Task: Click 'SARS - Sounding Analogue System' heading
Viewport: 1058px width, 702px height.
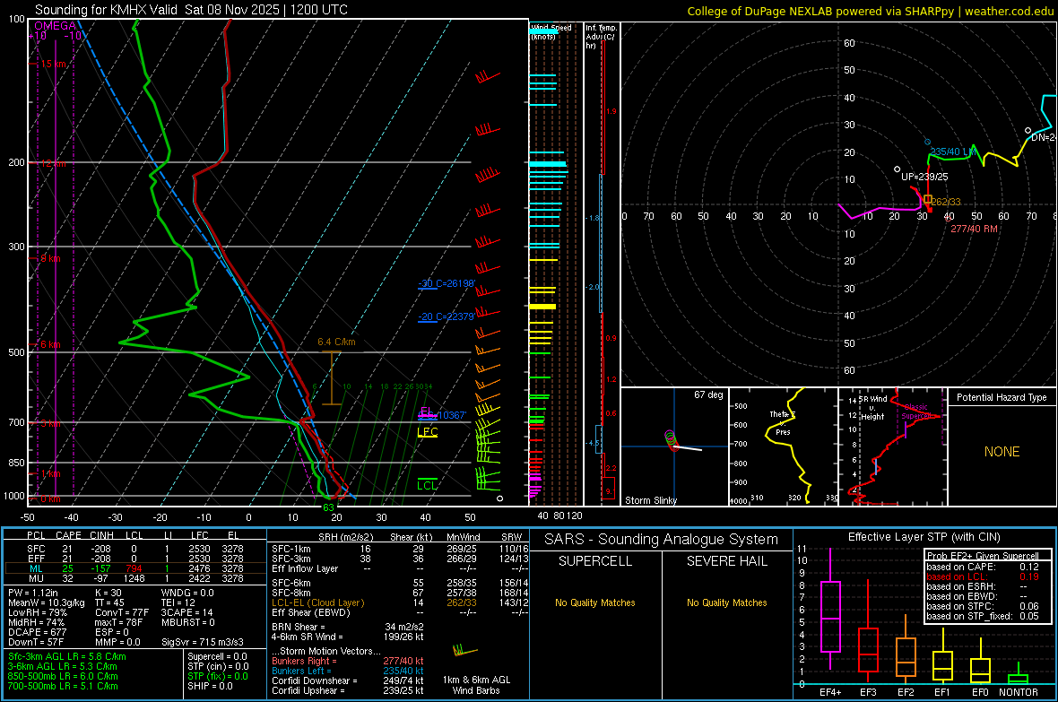Action: tap(662, 540)
